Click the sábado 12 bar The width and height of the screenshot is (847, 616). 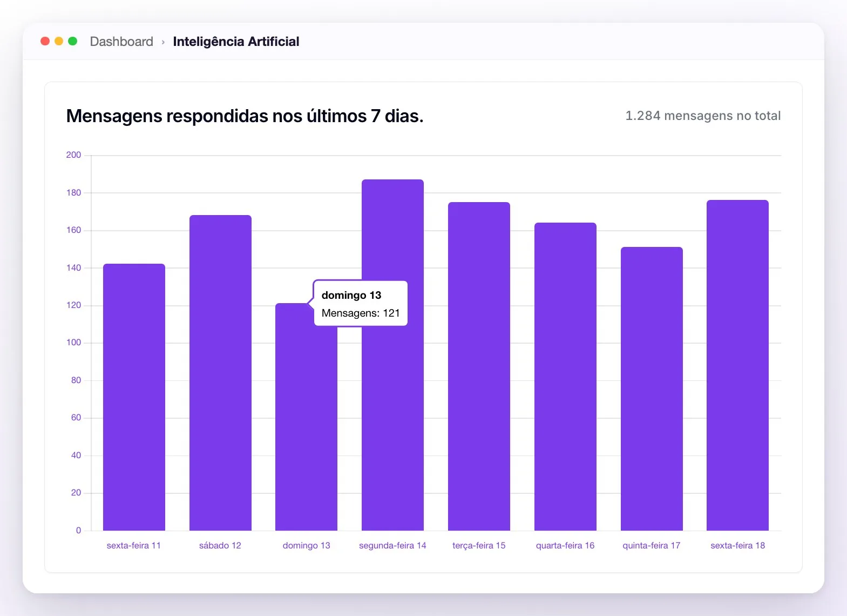click(220, 373)
